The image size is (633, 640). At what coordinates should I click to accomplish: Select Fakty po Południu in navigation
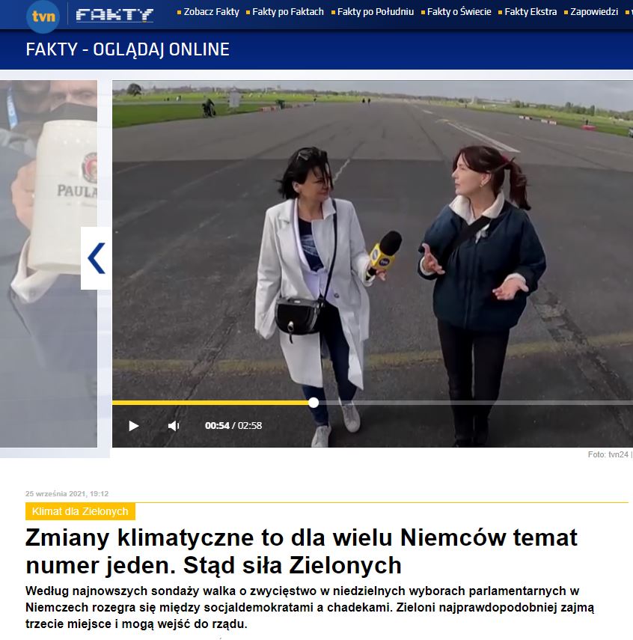(375, 12)
